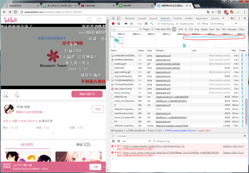Open the Chrome three-dot menu
249x173 pixels.
245,12
